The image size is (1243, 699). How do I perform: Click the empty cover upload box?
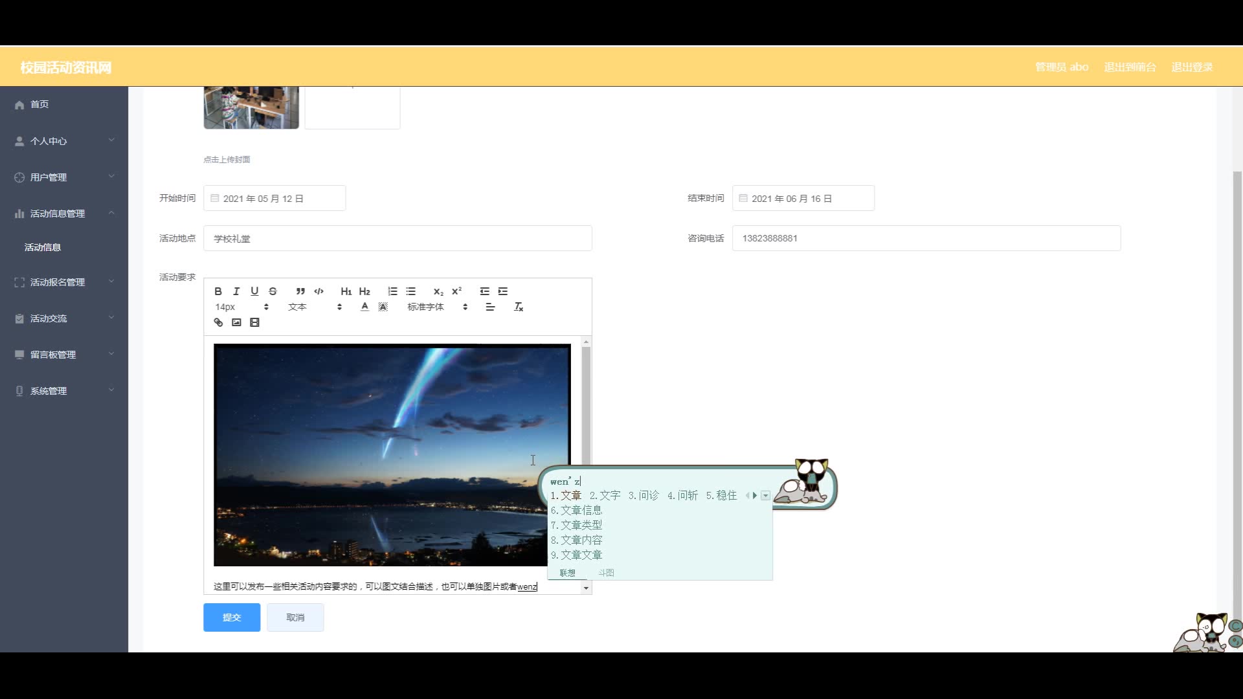[x=352, y=107]
